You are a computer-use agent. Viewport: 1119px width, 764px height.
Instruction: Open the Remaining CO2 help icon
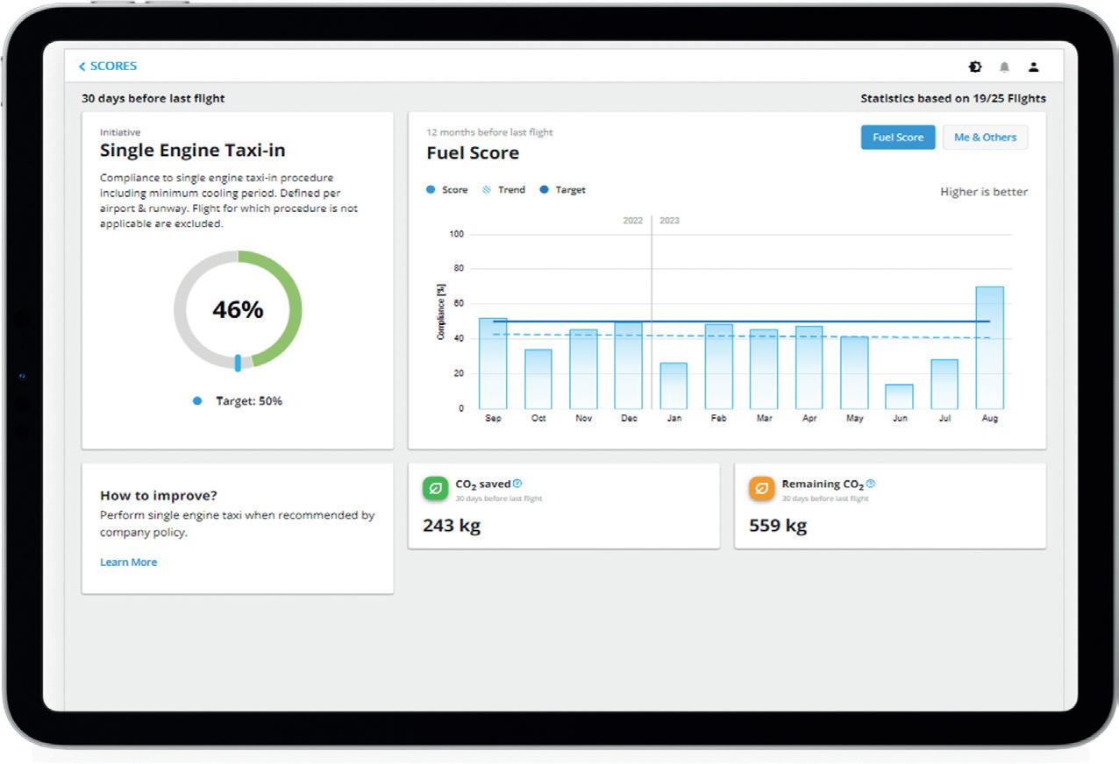(871, 484)
